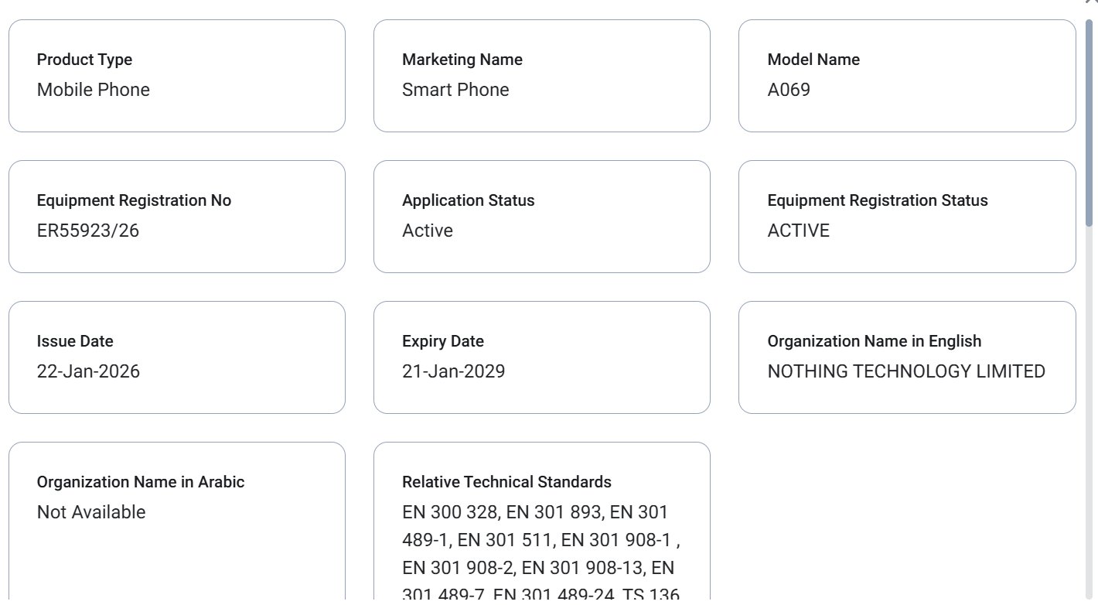Click the 'Model Name' label
This screenshot has width=1098, height=605.
click(813, 60)
